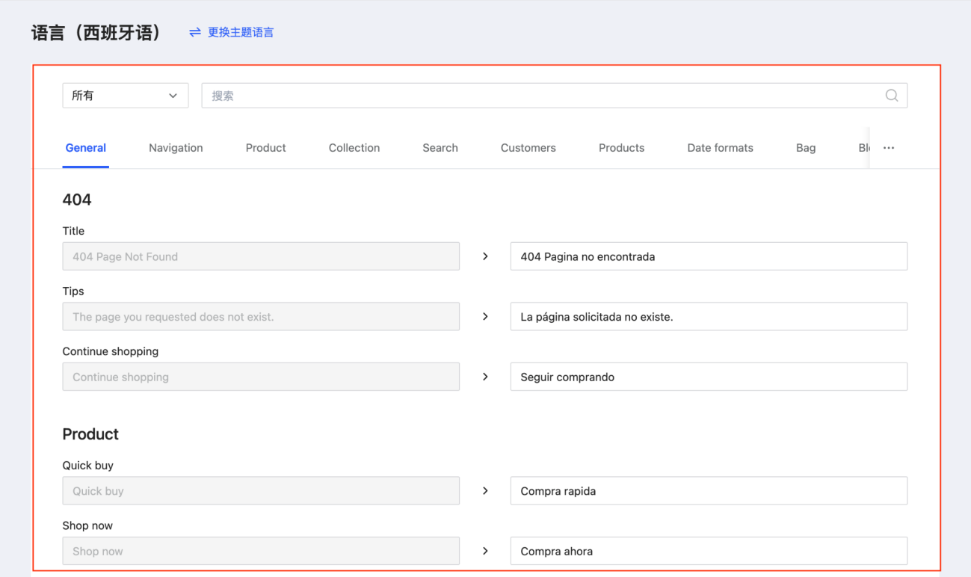Click the swap arrows icon beside 更换主题语言
This screenshot has height=577, width=971.
[x=195, y=32]
